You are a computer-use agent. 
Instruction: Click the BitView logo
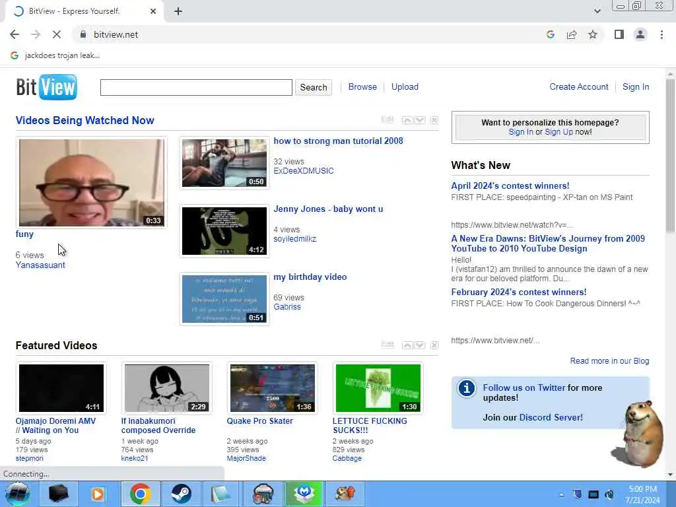point(47,86)
